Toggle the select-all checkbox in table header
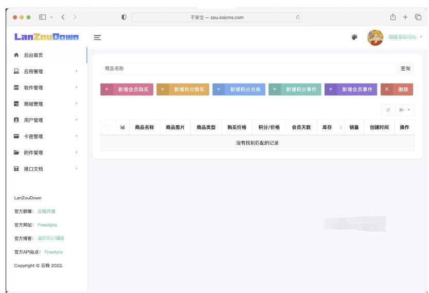 [x=107, y=127]
